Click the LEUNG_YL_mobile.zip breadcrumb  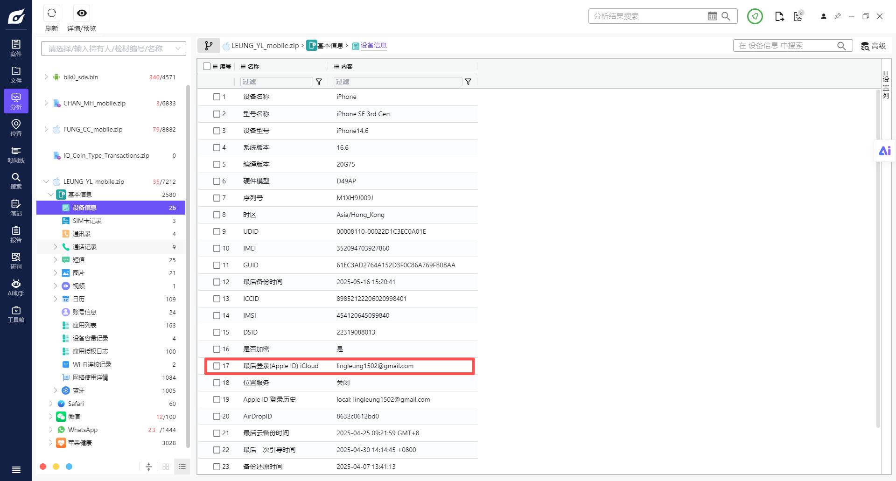pyautogui.click(x=261, y=46)
